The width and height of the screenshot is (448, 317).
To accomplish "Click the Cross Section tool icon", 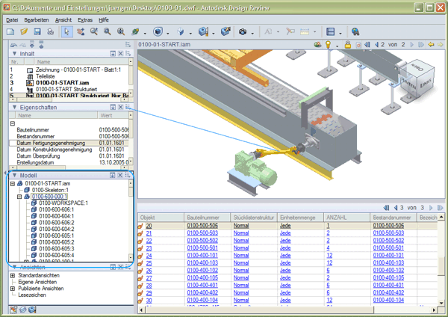I will click(x=203, y=31).
